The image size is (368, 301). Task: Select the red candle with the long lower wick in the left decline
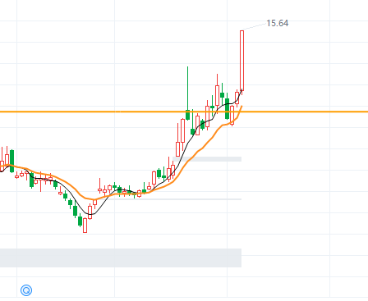click(40, 181)
